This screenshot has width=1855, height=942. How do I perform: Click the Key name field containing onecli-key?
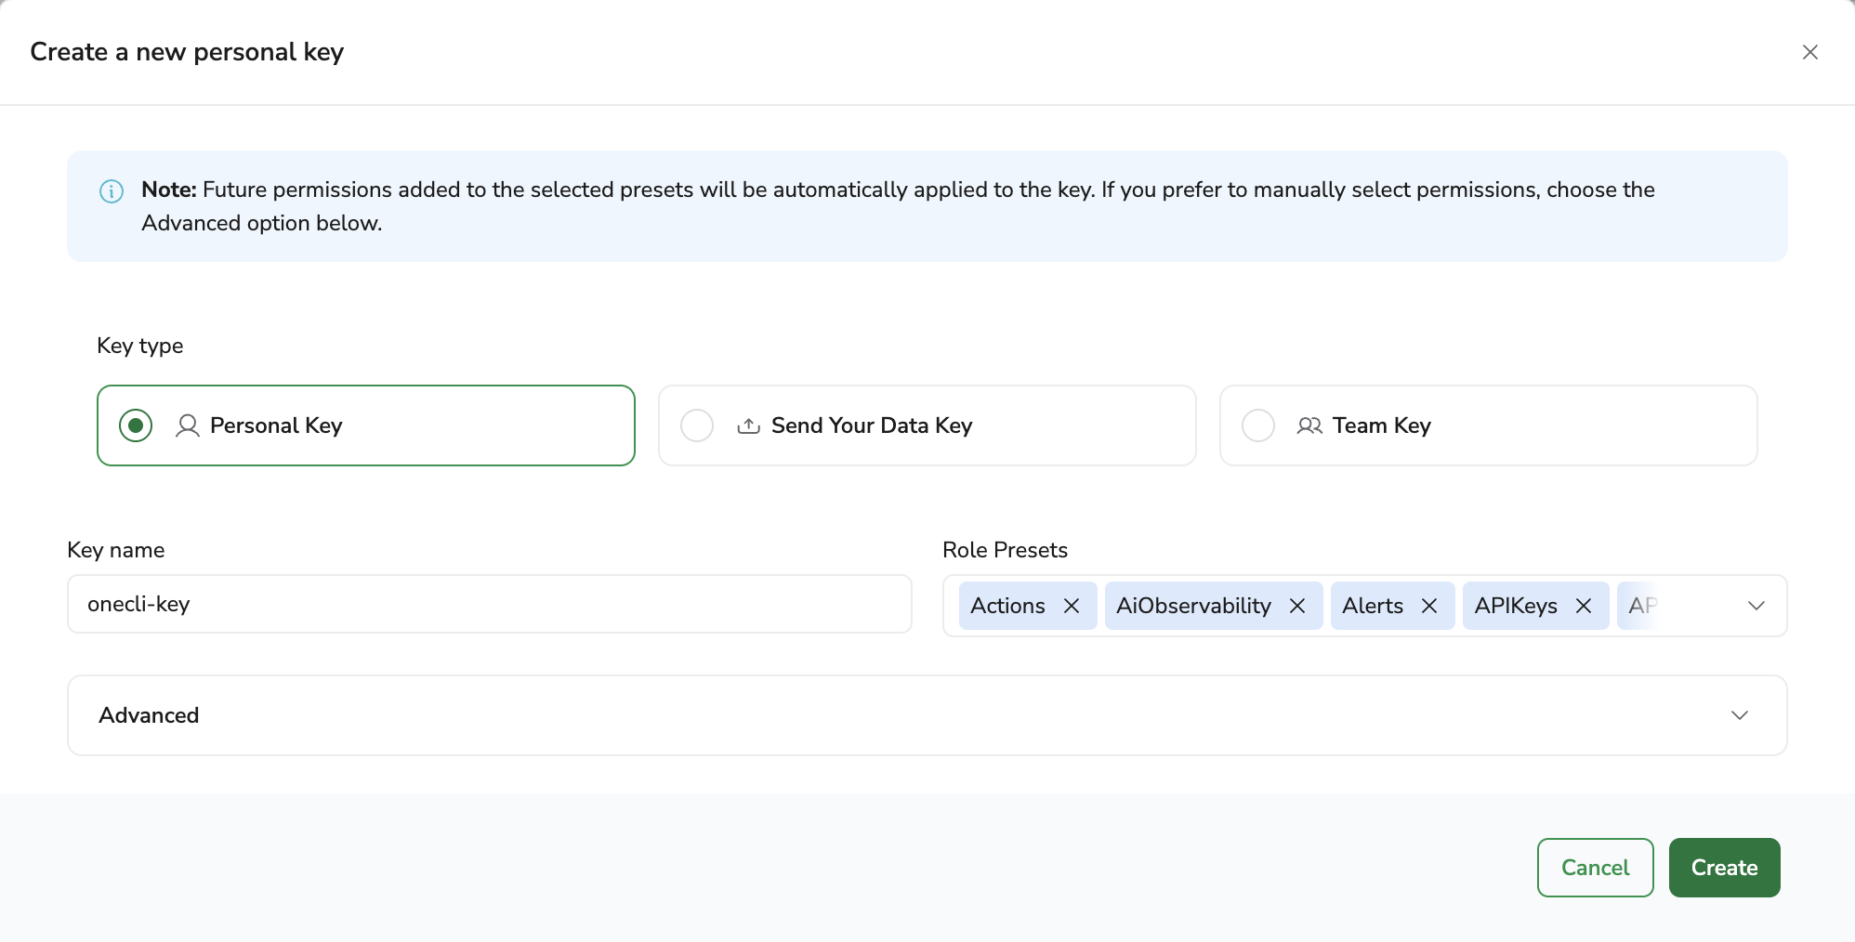490,604
